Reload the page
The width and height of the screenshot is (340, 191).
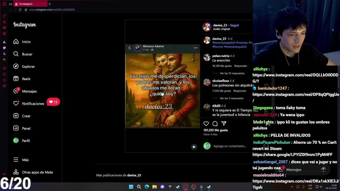click(x=20, y=10)
